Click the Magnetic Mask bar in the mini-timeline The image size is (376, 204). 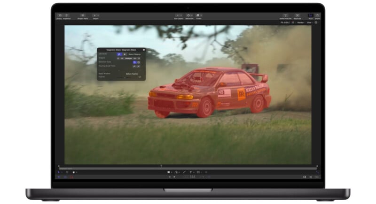click(x=188, y=169)
